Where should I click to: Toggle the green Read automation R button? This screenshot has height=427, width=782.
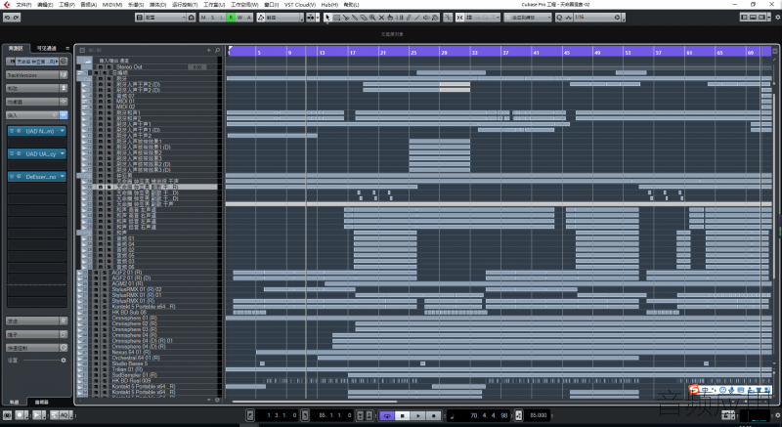click(x=231, y=18)
